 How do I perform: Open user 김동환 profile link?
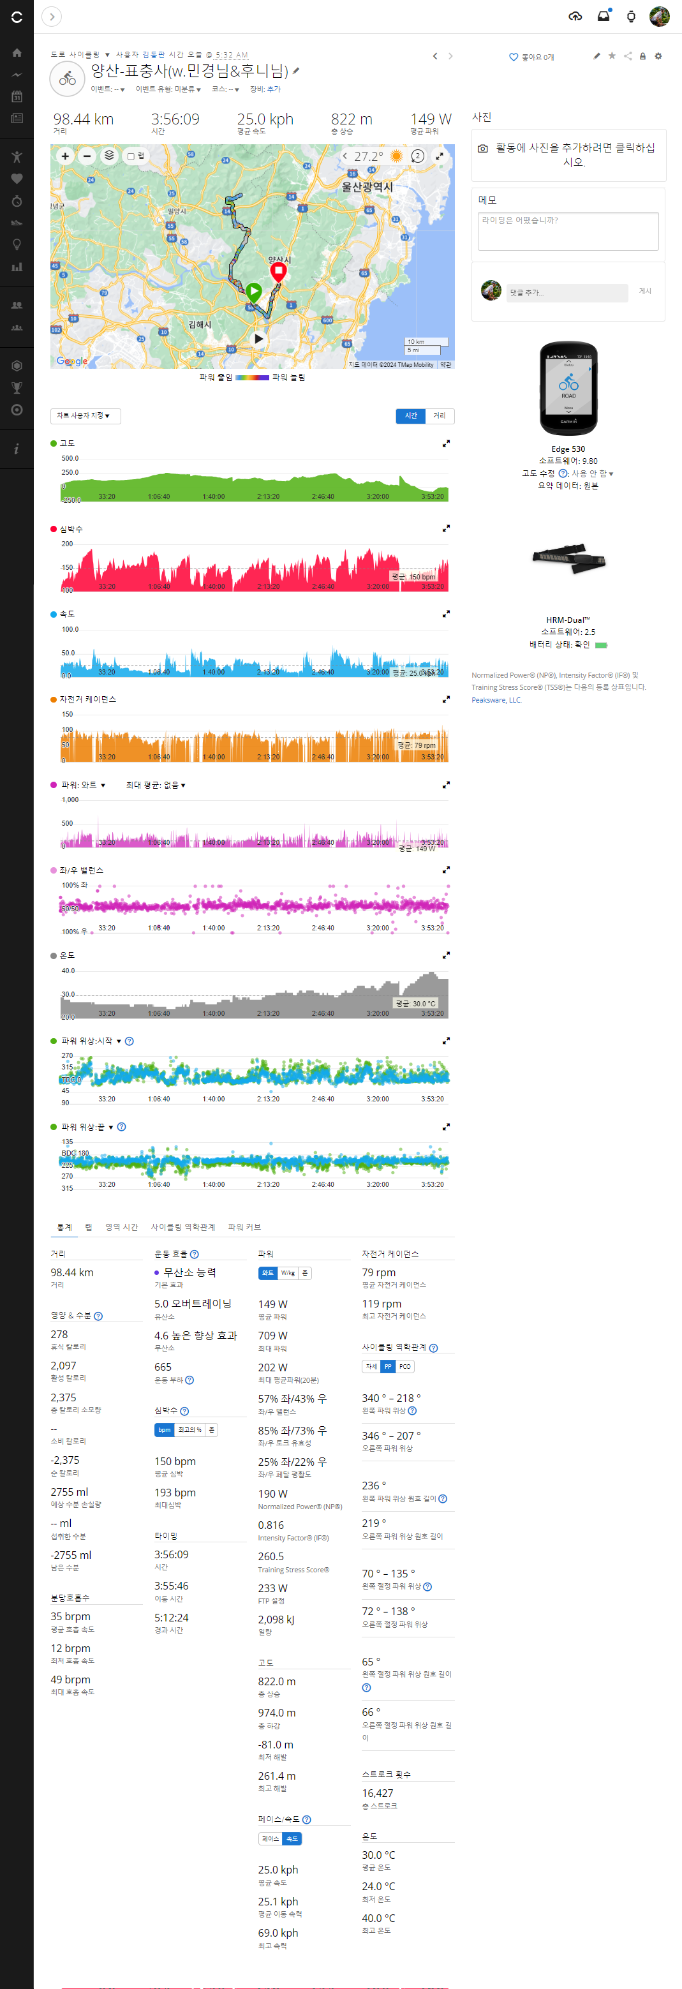tap(154, 55)
